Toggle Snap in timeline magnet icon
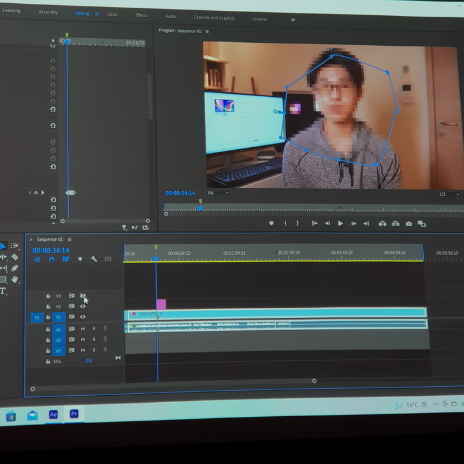Image resolution: width=464 pixels, height=464 pixels. tap(52, 259)
